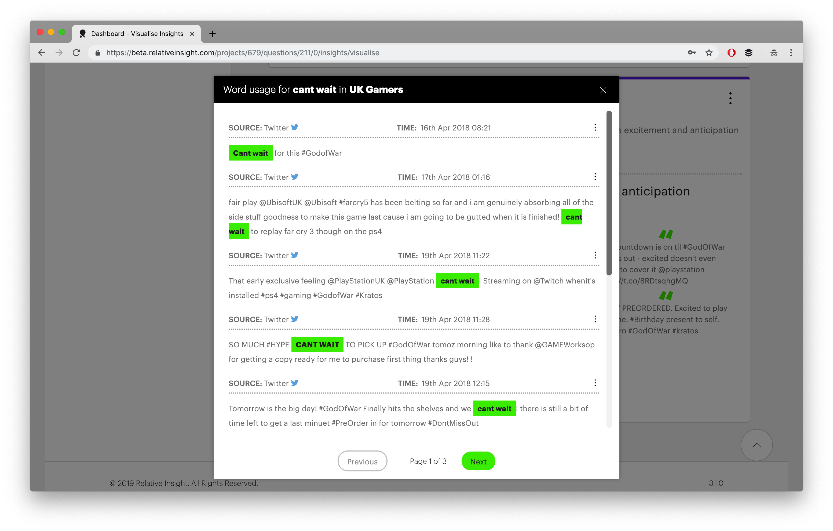Click Twitter bird icon on 19th Apr 11:28 tweet
The width and height of the screenshot is (833, 531).
(x=295, y=319)
